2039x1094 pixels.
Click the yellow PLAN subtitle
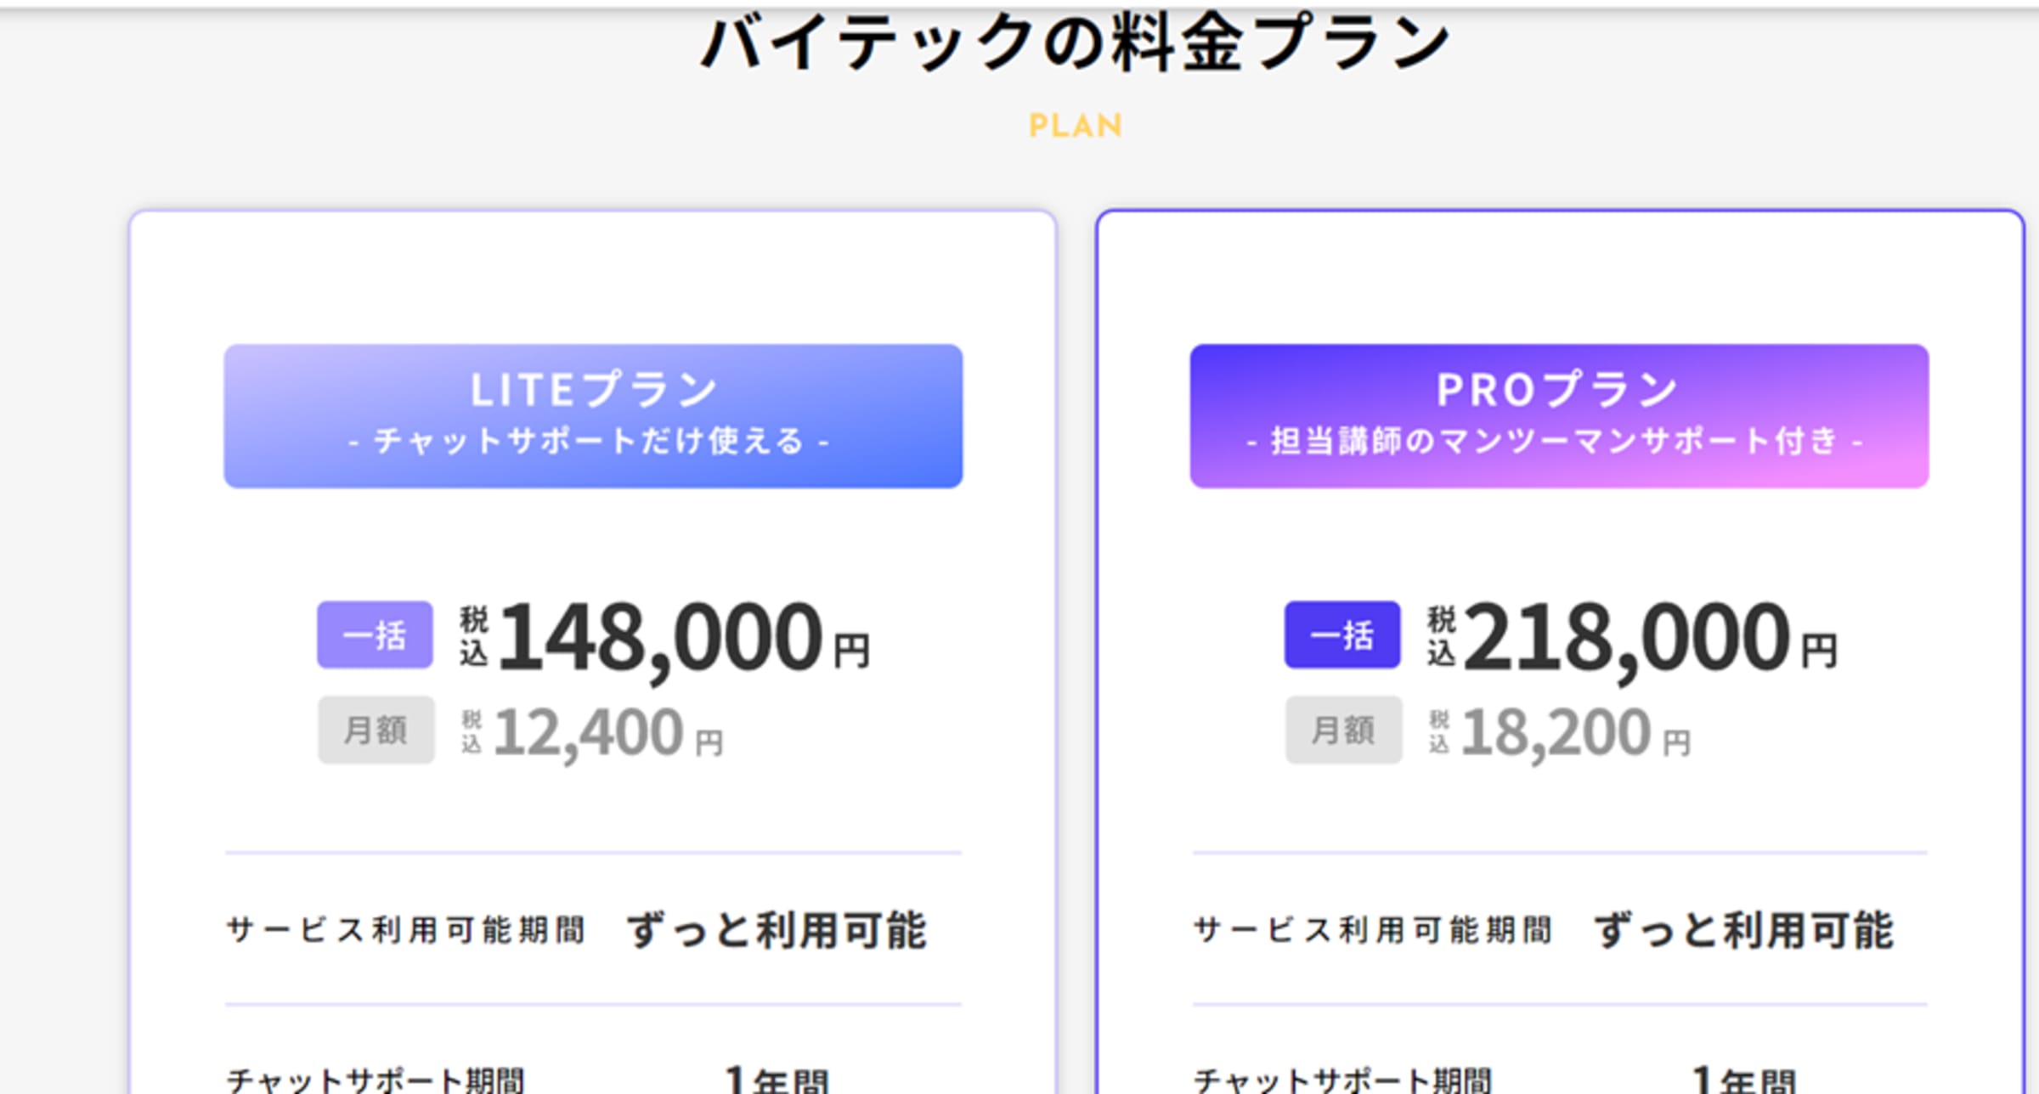tap(1075, 126)
